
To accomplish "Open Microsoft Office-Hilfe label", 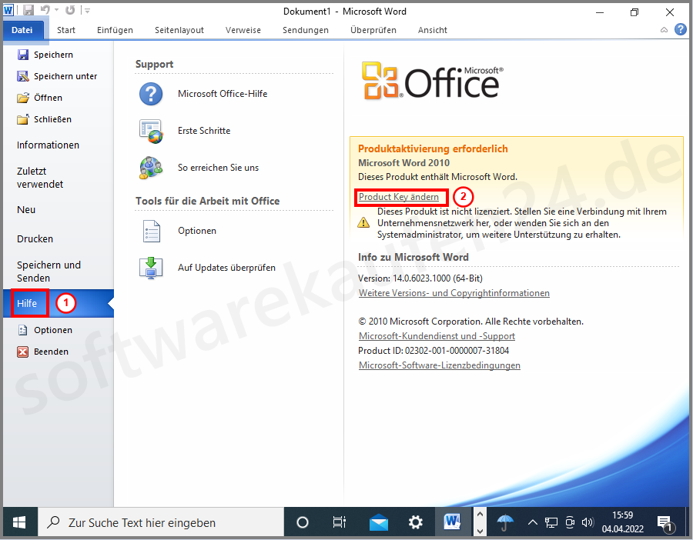I will [x=223, y=94].
